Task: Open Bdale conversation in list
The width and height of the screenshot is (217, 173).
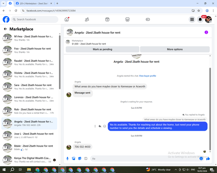Action: coord(29,147)
